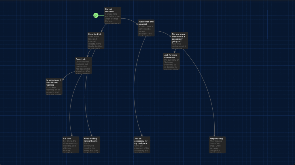
Task: Select the Just coffee and a panepi passage
Action: pyautogui.click(x=146, y=28)
